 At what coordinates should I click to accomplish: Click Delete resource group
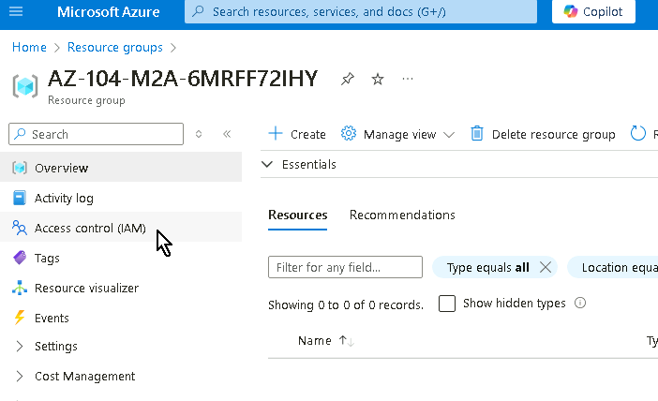click(543, 134)
